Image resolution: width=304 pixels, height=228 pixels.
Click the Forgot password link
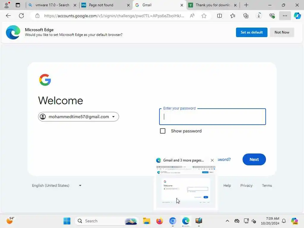point(224,159)
